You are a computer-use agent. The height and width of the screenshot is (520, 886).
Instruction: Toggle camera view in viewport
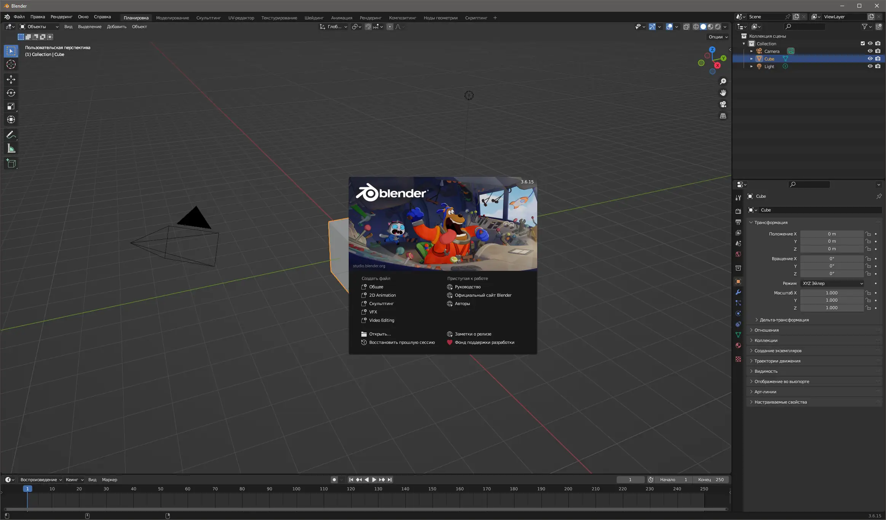[723, 104]
